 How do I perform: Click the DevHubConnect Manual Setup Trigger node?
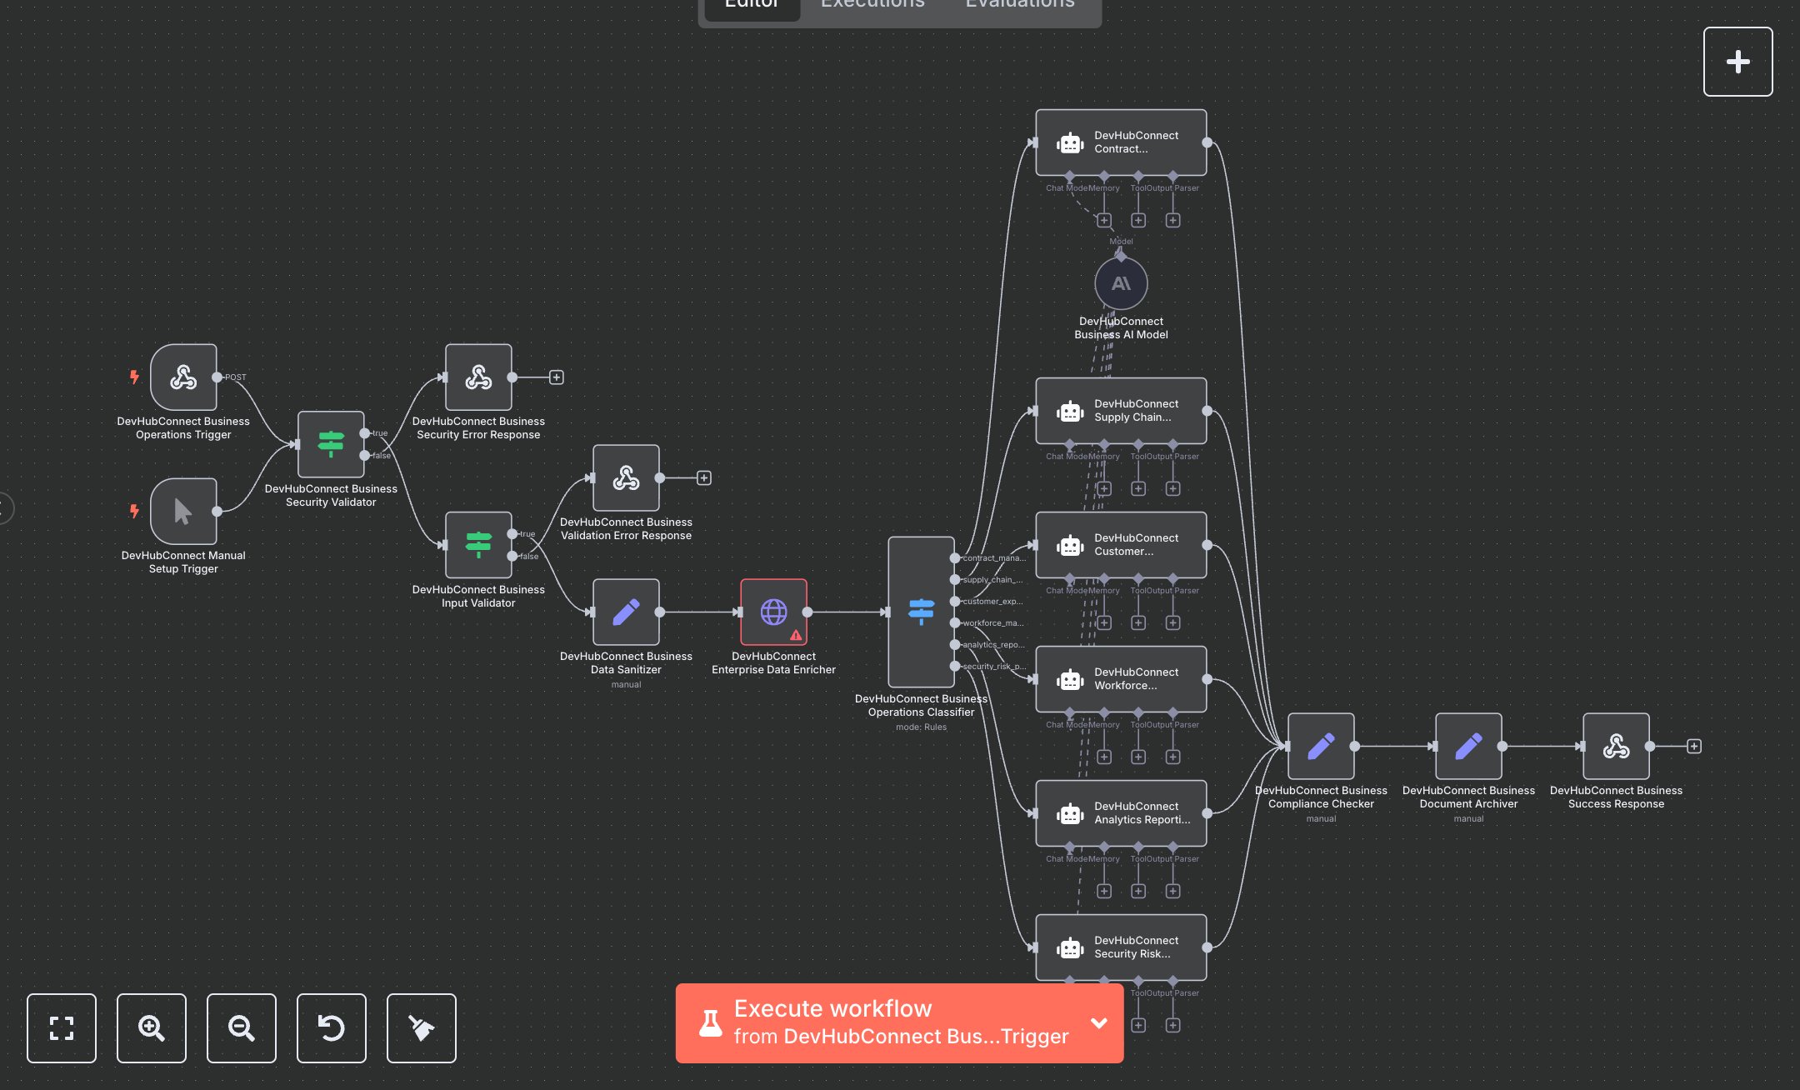(x=183, y=511)
